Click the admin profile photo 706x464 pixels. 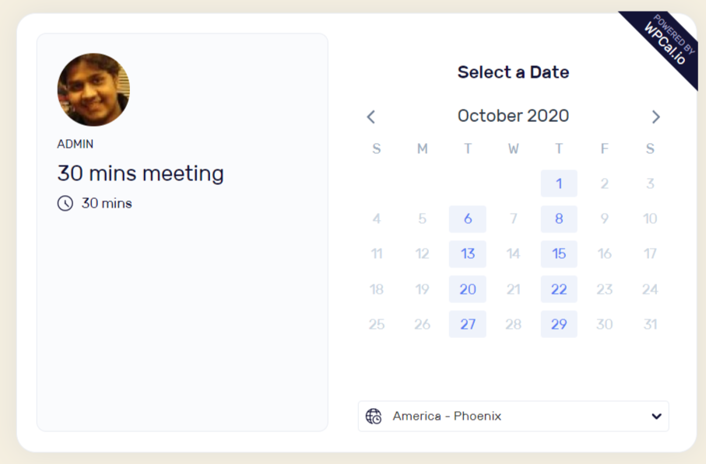[x=93, y=89]
